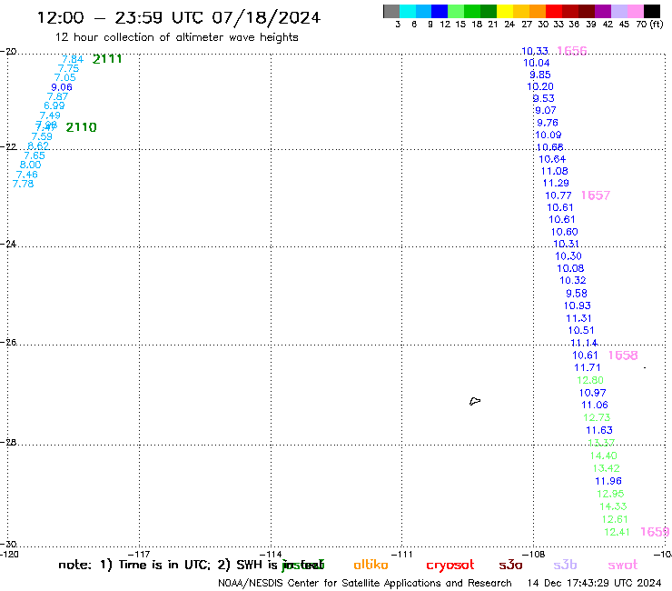Click wave height value 11.31
The width and height of the screenshot is (672, 591).
pos(579,318)
